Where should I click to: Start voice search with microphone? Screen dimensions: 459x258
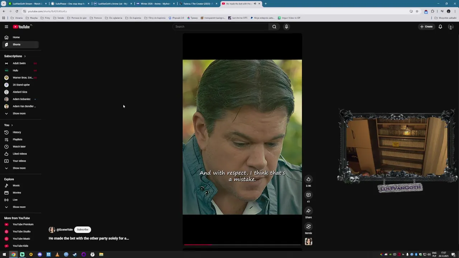coord(286,27)
